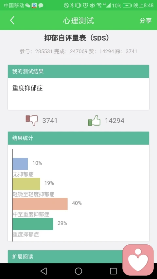
Task: Open the pink heart floating icon
Action: [138, 260]
